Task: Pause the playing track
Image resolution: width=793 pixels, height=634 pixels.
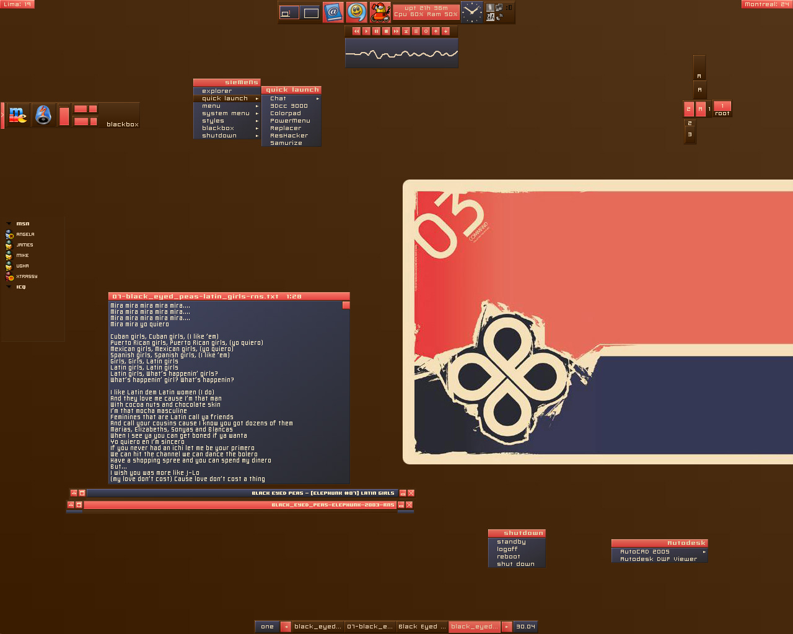Action: (x=376, y=31)
